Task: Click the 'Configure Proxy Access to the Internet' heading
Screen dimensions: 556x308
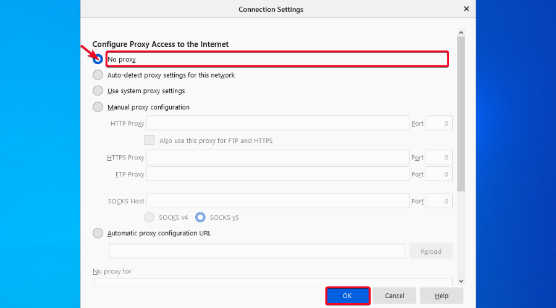Action: [160, 44]
